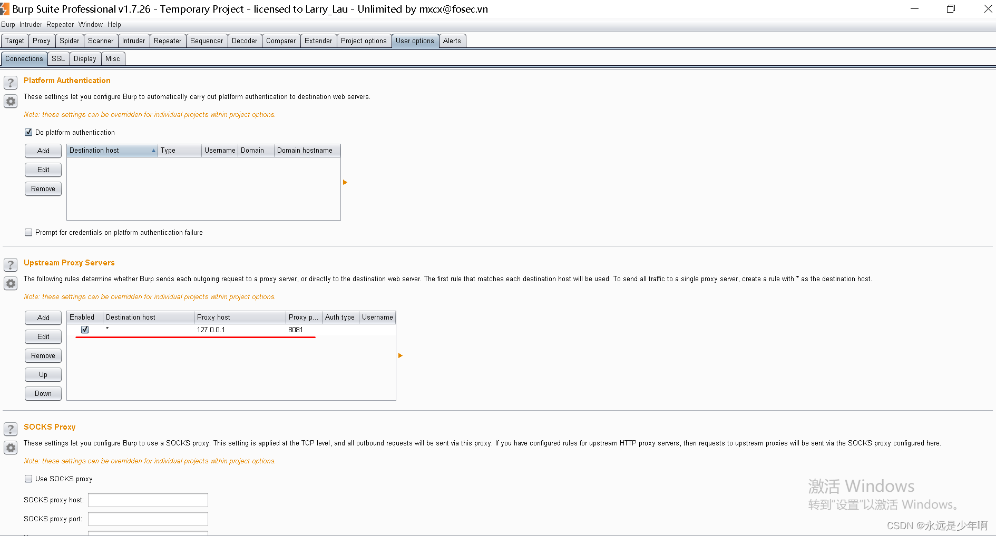996x536 pixels.
Task: Switch to the Decoder tab
Action: pyautogui.click(x=245, y=41)
